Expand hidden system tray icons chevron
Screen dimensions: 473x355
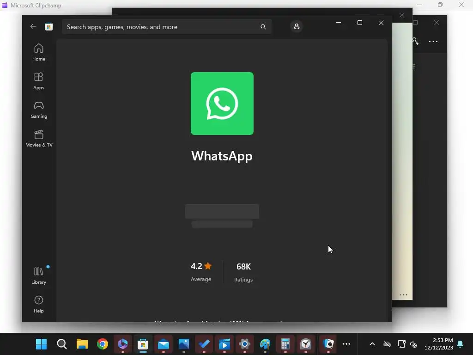tap(372, 344)
